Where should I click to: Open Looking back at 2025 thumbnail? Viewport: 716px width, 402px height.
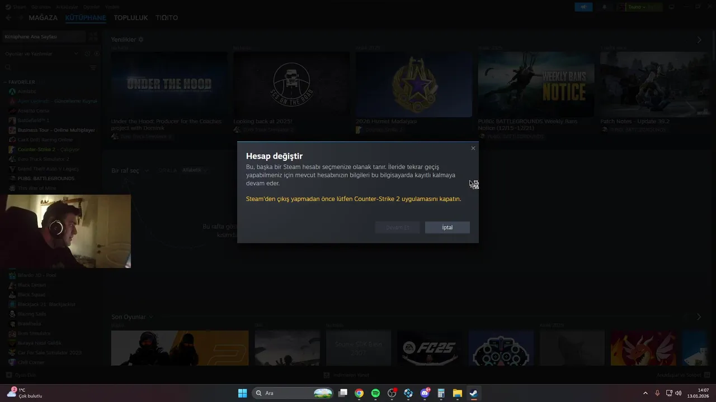[291, 84]
